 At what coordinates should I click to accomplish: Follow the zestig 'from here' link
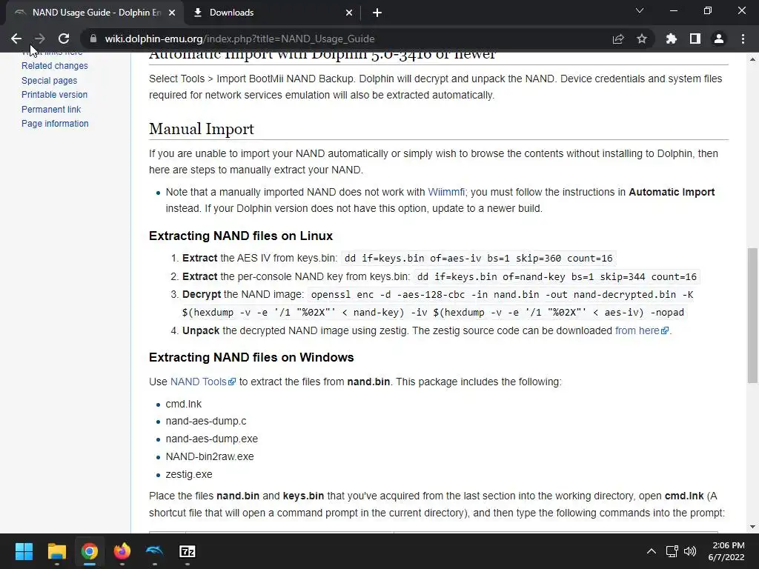pos(642,330)
